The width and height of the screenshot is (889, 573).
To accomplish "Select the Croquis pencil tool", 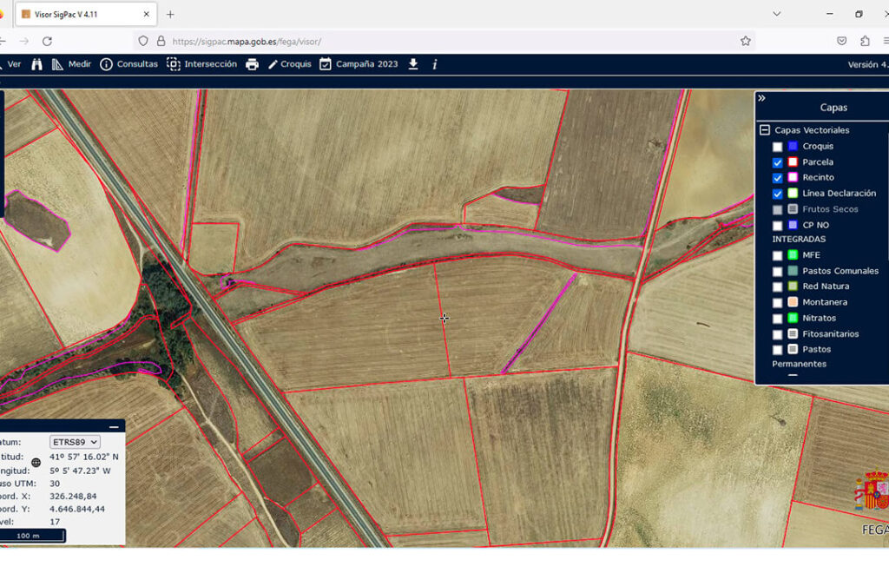I will 289,64.
